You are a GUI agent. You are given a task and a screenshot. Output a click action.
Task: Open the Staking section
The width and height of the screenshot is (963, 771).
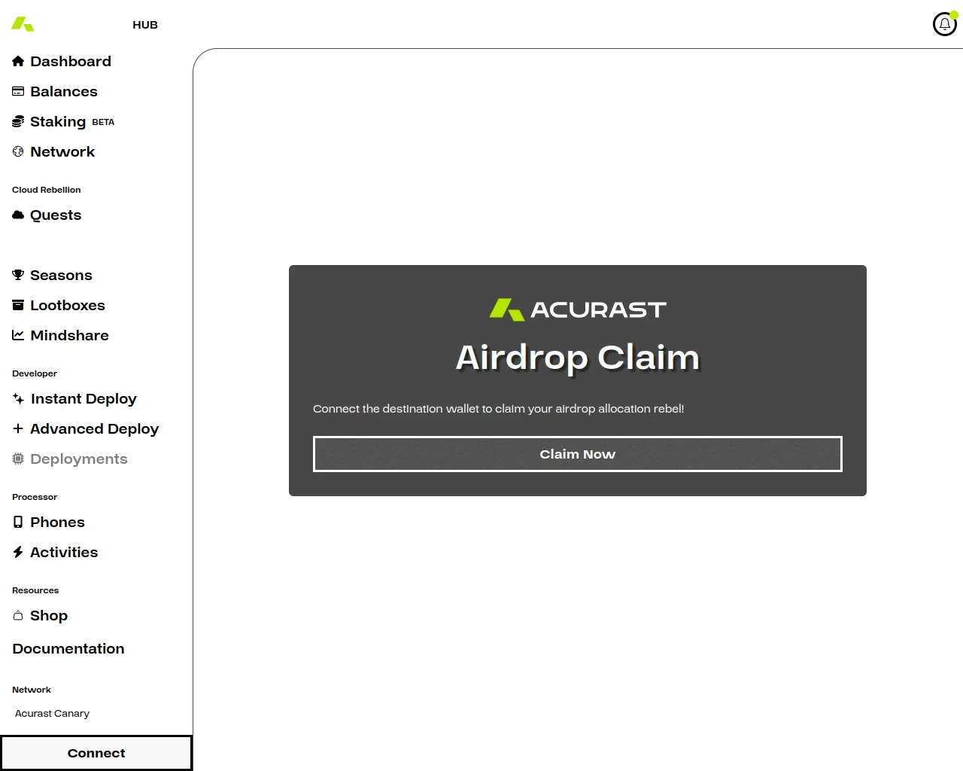(x=58, y=121)
